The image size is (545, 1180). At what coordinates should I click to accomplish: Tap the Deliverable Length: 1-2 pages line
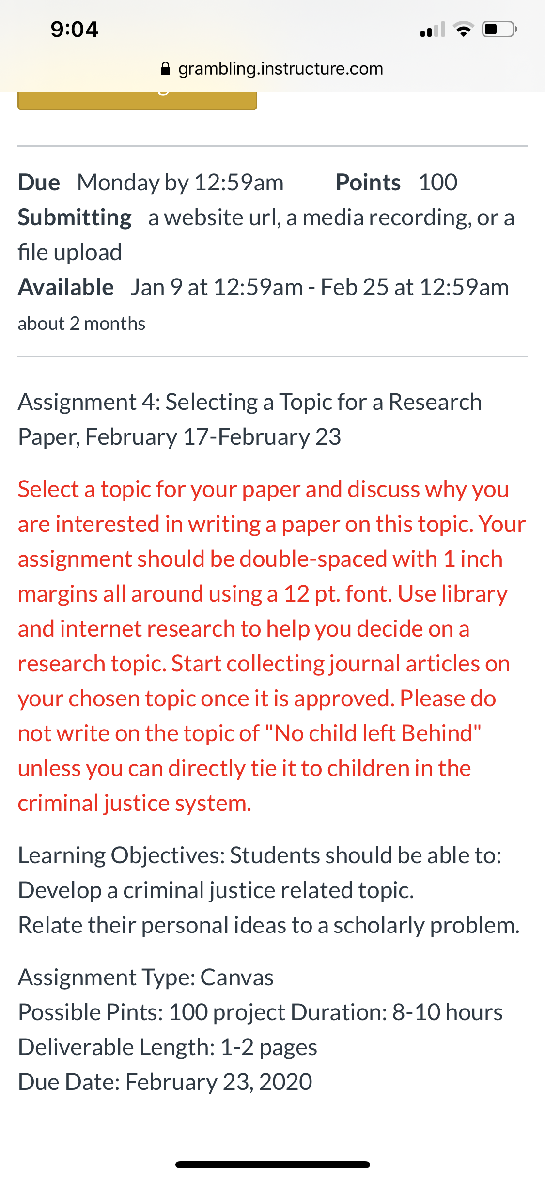[168, 1047]
